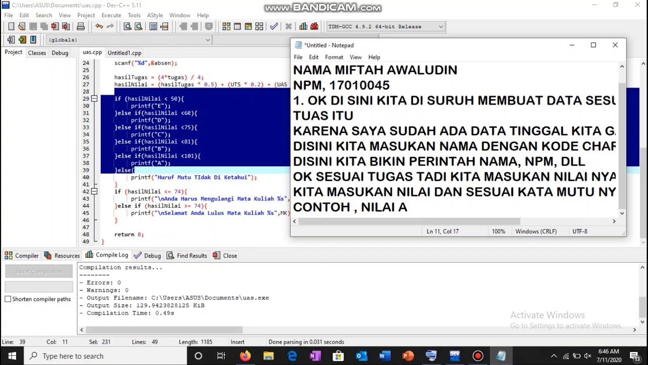Show hidden icons in system tray
648x365 pixels.
point(554,356)
